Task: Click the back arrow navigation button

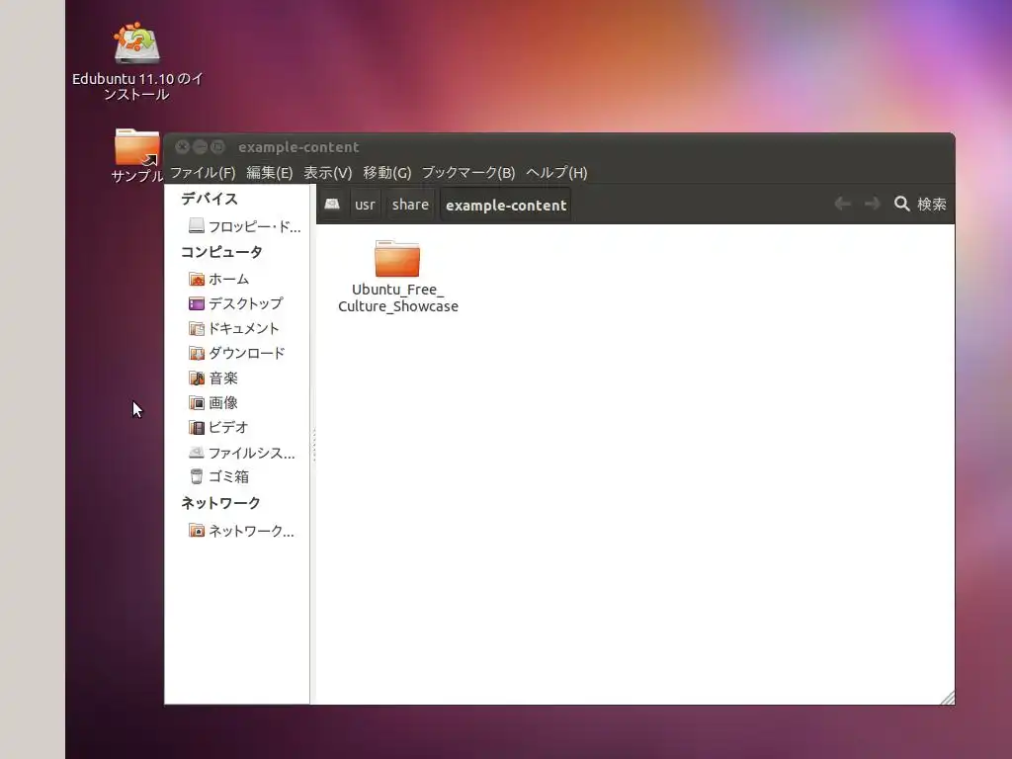Action: click(842, 204)
